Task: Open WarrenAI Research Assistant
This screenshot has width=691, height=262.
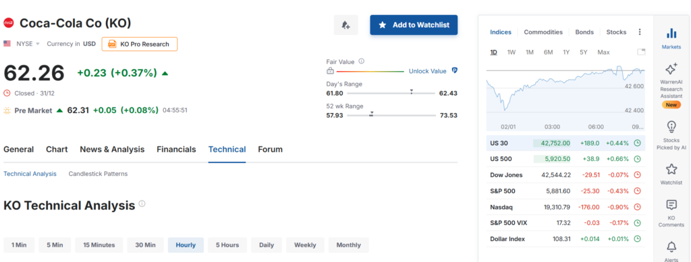Action: click(x=671, y=86)
